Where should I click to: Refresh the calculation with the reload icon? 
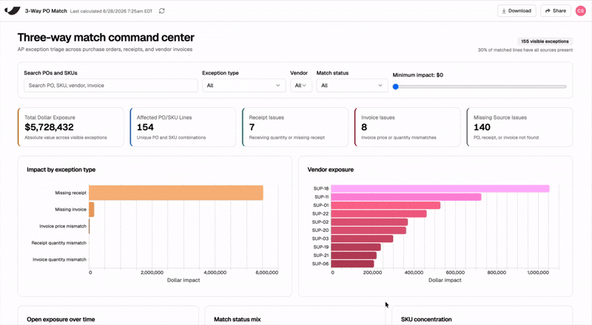click(x=161, y=11)
